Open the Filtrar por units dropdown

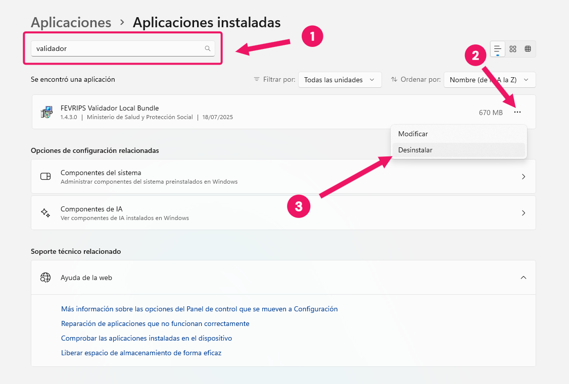point(339,80)
